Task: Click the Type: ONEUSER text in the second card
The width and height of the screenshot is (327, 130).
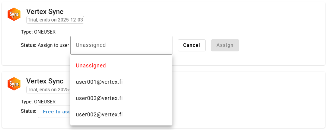Action: point(38,102)
